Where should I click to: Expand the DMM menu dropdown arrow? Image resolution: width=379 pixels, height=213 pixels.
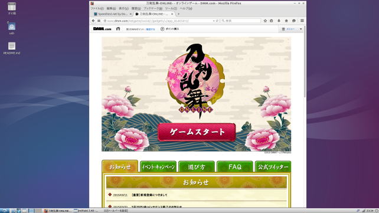pyautogui.click(x=300, y=29)
